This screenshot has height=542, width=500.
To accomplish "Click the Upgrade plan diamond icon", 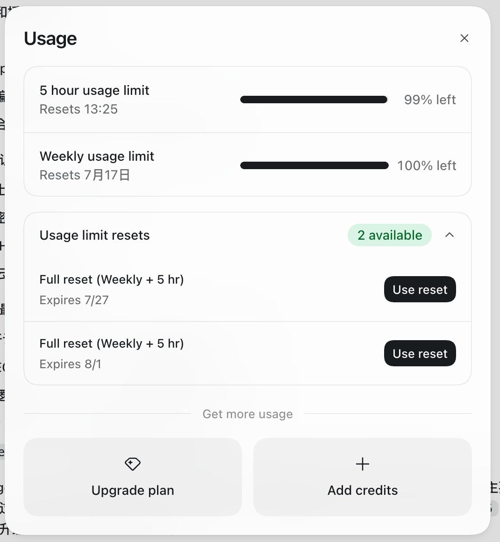I will coord(132,464).
